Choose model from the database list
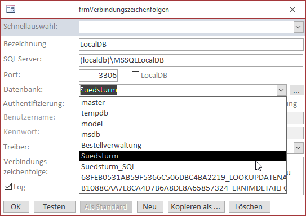The height and width of the screenshot is (216, 306). [183, 124]
